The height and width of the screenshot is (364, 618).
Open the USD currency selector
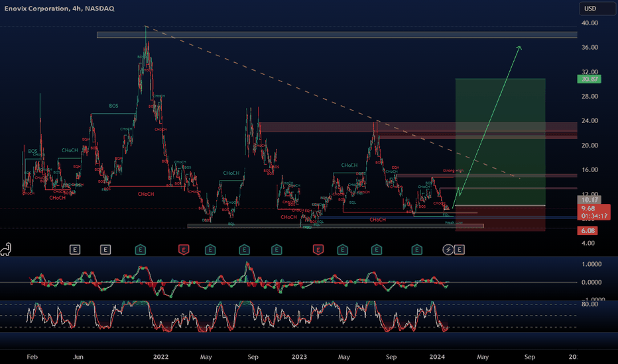point(597,8)
